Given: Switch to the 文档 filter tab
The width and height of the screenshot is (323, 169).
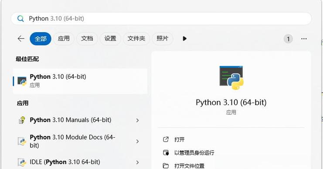Looking at the screenshot, I should coord(87,39).
